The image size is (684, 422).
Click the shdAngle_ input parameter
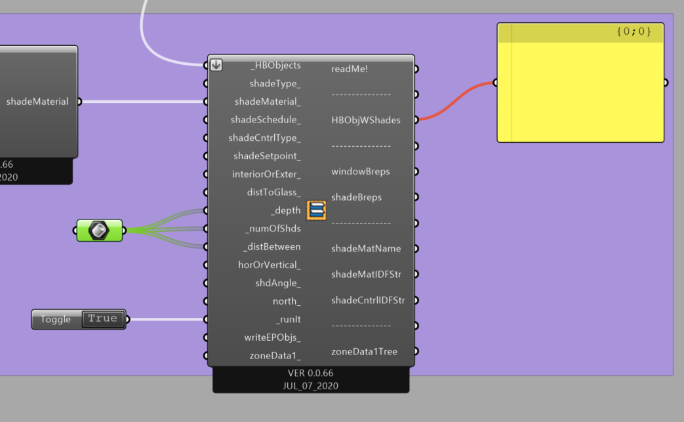point(278,283)
